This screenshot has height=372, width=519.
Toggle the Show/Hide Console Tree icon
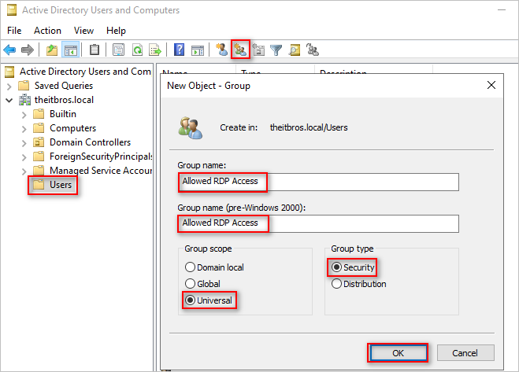pos(70,50)
